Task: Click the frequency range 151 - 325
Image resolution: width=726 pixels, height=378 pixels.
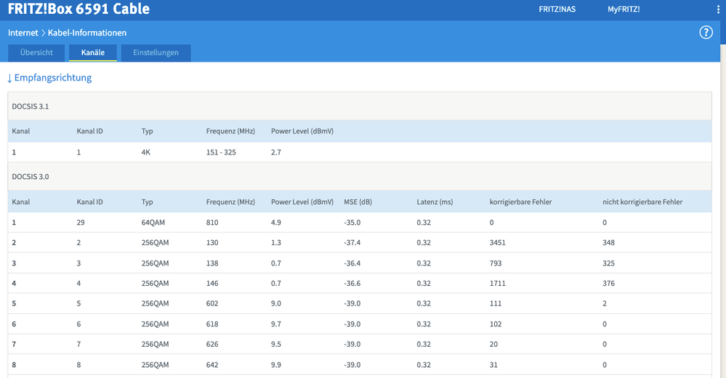Action: pyautogui.click(x=221, y=152)
